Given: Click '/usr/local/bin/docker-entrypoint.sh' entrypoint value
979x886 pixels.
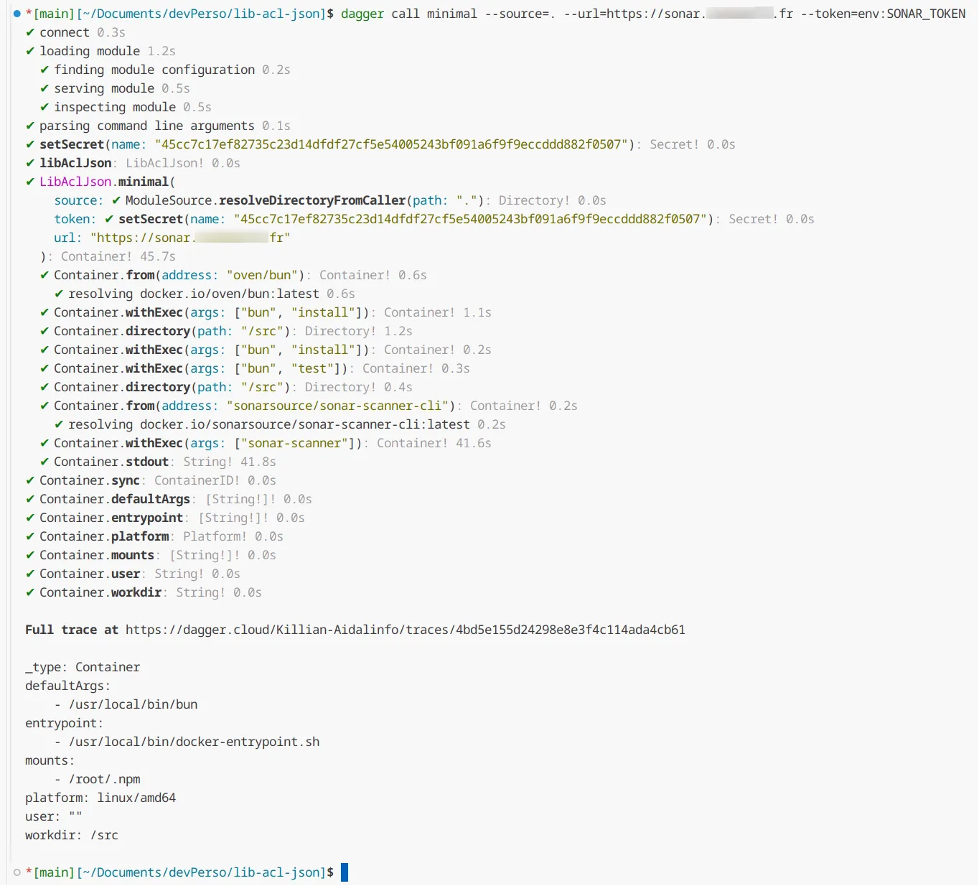Looking at the screenshot, I should pos(194,742).
